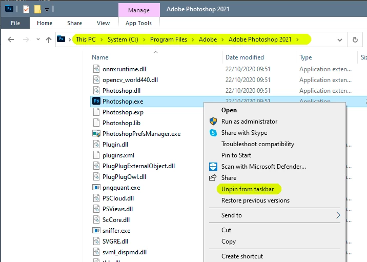
Task: Select PlugPlugOwl.dll file
Action: click(124, 177)
